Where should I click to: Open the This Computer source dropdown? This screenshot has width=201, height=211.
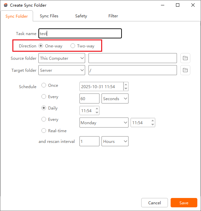tap(62, 58)
